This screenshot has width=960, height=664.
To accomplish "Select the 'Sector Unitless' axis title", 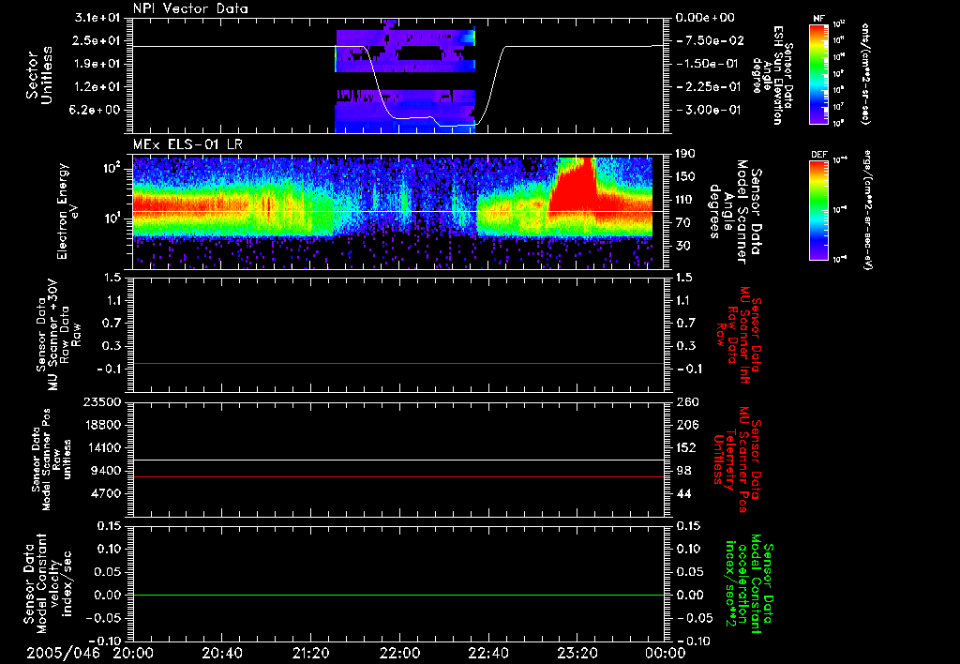I will coord(39,75).
